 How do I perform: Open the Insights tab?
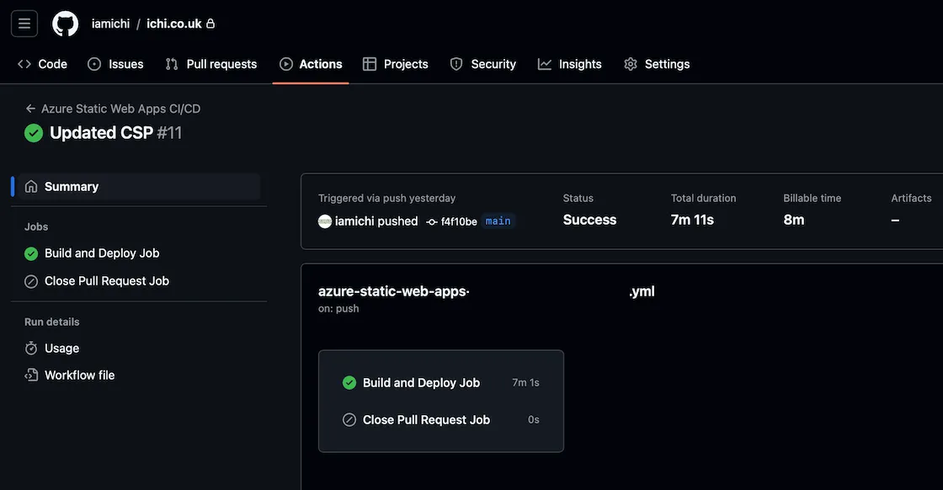[569, 64]
